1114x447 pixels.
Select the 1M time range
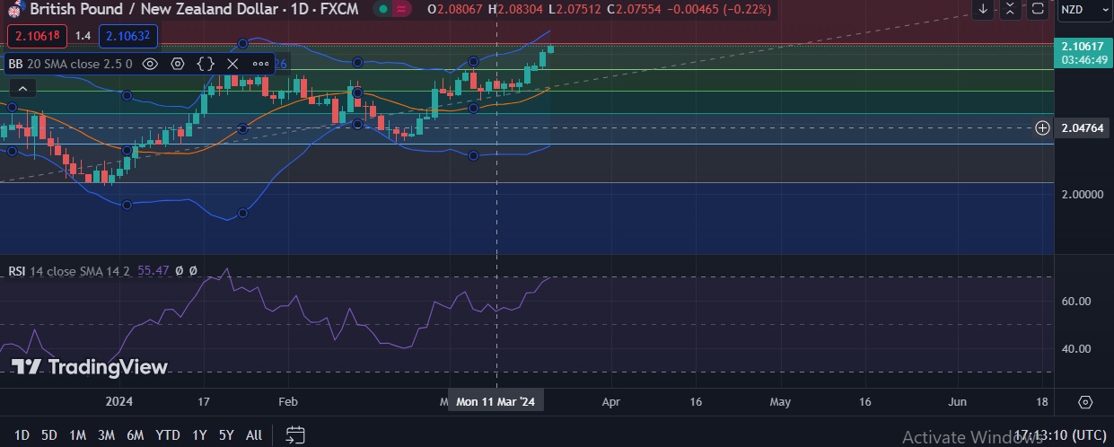pos(77,435)
